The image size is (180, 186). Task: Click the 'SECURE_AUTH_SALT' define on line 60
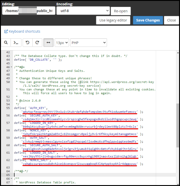click(38, 145)
